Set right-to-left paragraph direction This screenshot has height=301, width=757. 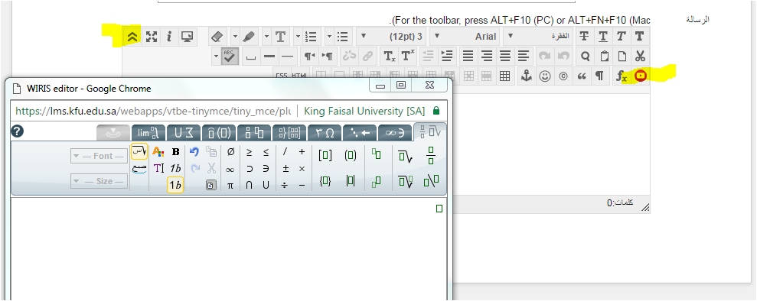pos(309,57)
